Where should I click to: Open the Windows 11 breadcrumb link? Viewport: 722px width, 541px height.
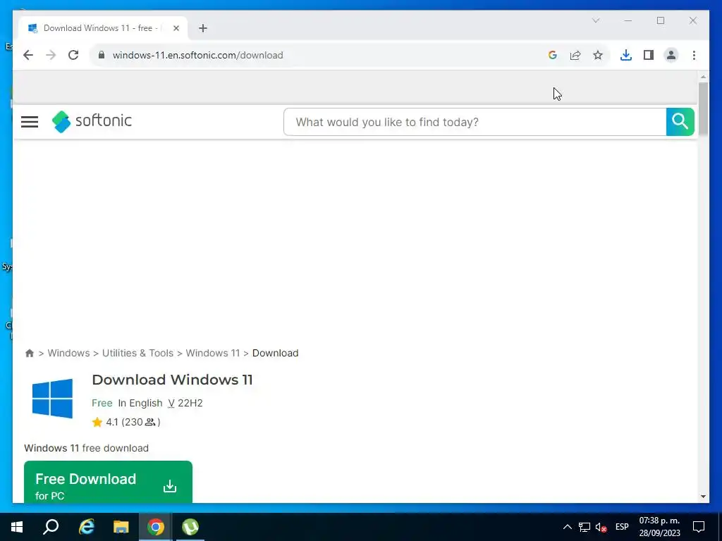pyautogui.click(x=213, y=353)
